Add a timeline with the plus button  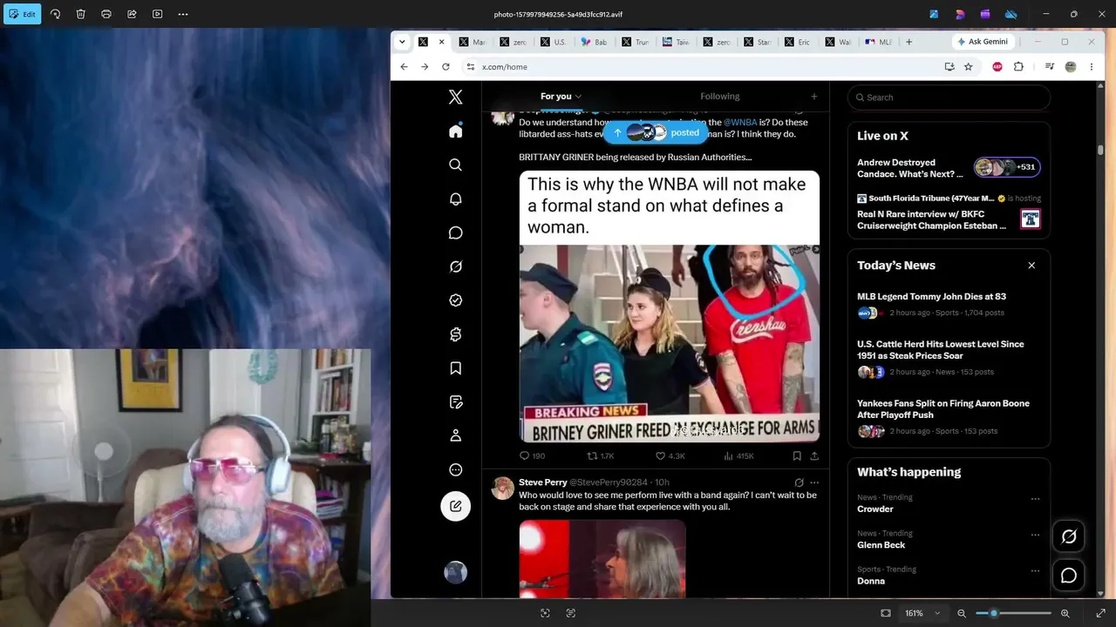point(813,97)
